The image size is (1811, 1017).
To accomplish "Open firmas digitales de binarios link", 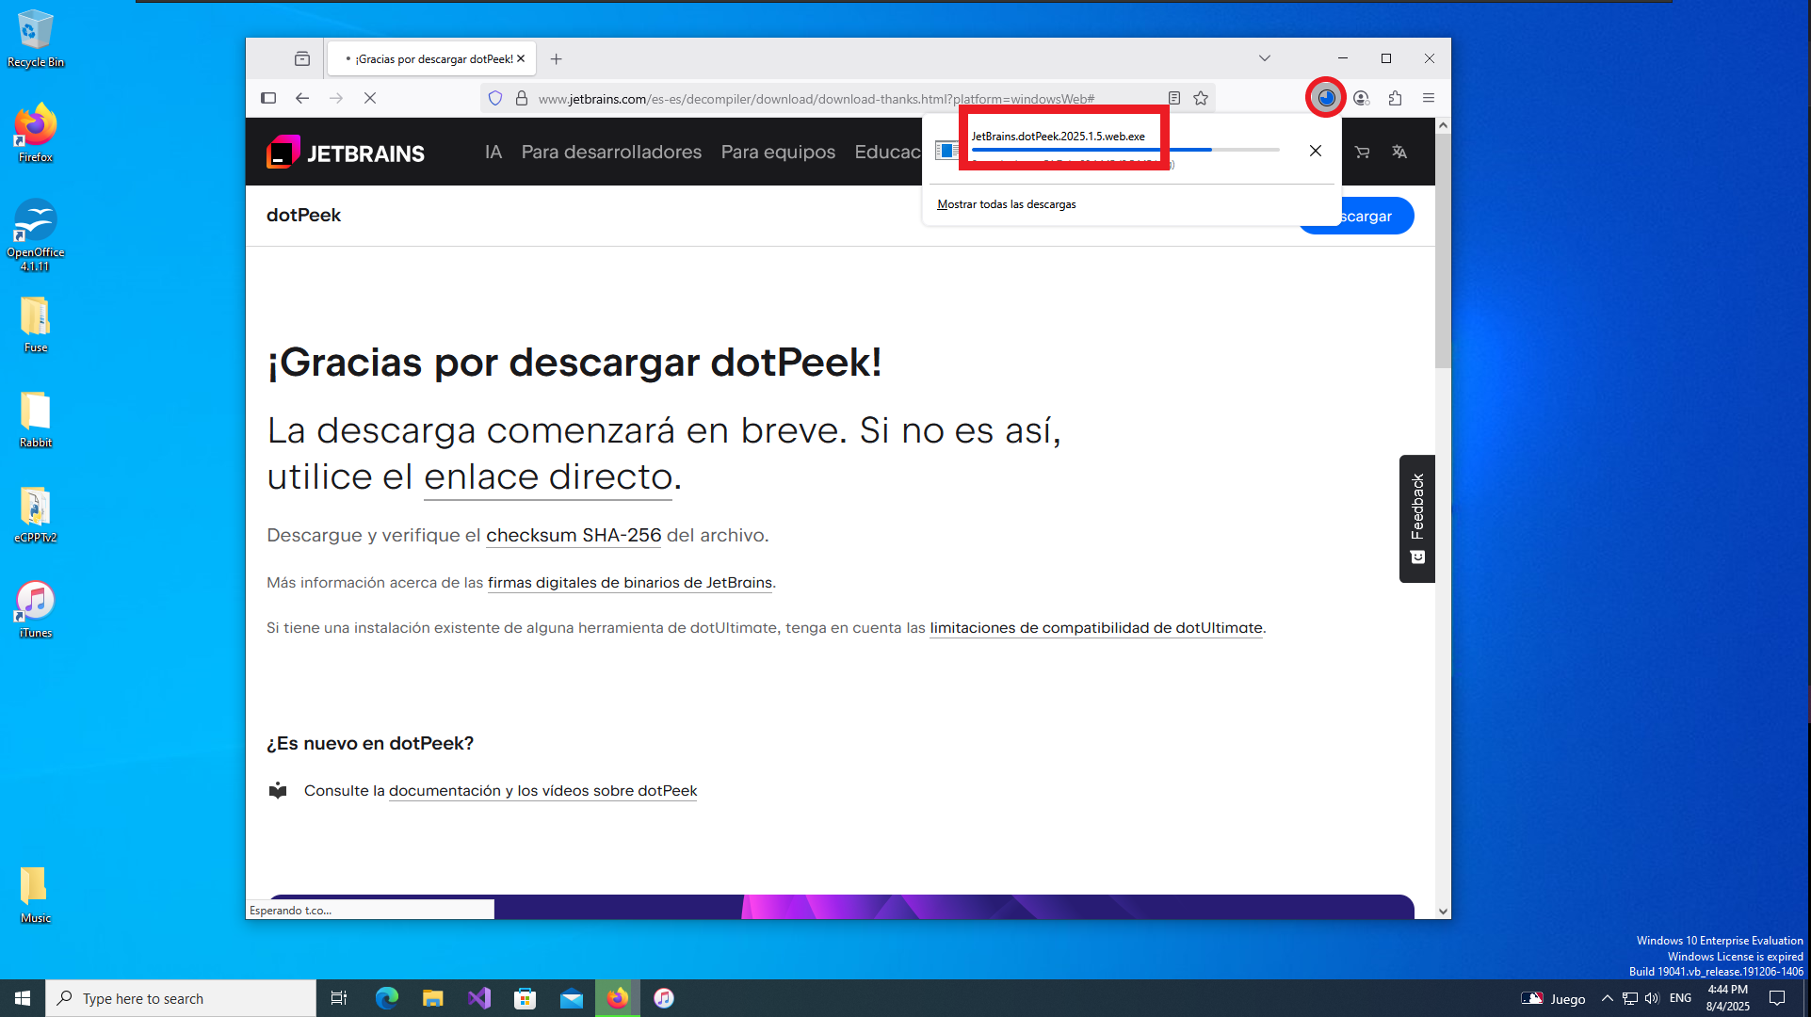I will [630, 583].
